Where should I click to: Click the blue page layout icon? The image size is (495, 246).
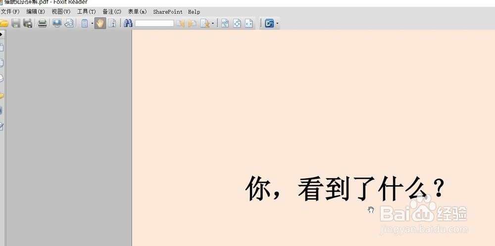pos(85,23)
